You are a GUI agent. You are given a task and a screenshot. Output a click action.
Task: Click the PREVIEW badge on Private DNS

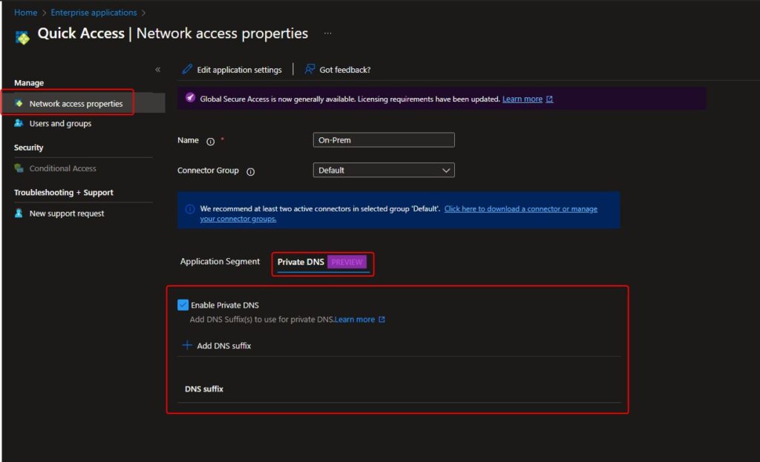click(x=347, y=262)
